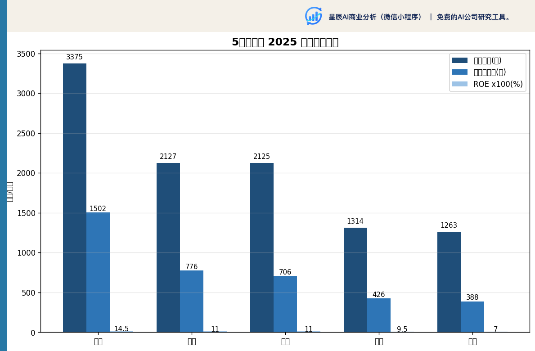The image size is (535, 351).
Task: Click the y-axis tick label 1500
Action: tap(26, 213)
